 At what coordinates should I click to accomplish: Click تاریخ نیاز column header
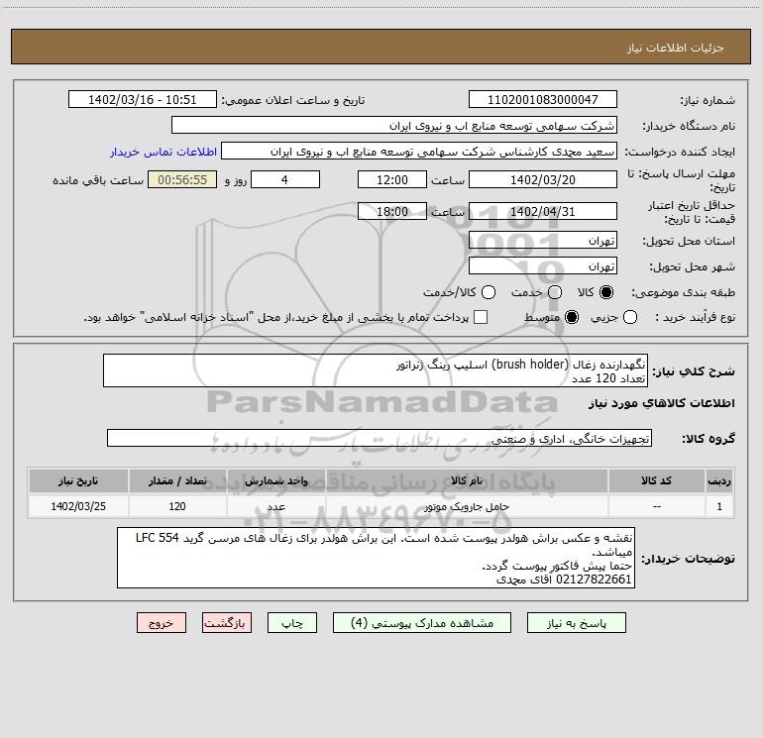click(x=78, y=480)
